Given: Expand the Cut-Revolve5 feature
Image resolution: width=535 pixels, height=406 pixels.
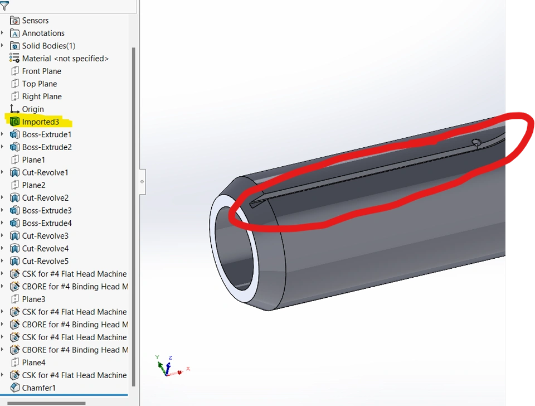Looking at the screenshot, I should (x=2, y=261).
